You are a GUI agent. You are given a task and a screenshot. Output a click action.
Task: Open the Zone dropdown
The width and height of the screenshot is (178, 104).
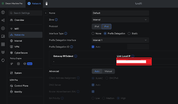120,20
